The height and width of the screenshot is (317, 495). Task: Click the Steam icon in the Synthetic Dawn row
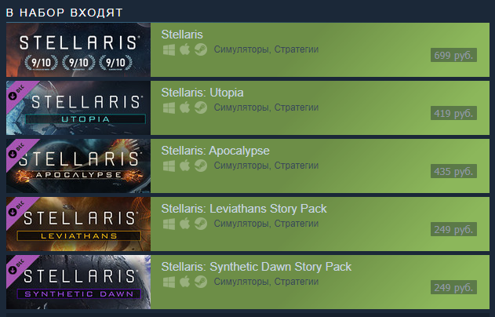pos(201,282)
